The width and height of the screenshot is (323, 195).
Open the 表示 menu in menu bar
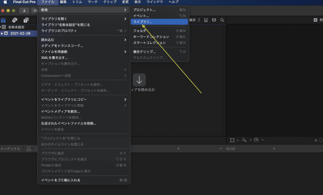[138, 2]
